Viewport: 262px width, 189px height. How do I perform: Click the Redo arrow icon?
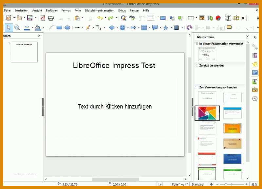pyautogui.click(x=111, y=18)
